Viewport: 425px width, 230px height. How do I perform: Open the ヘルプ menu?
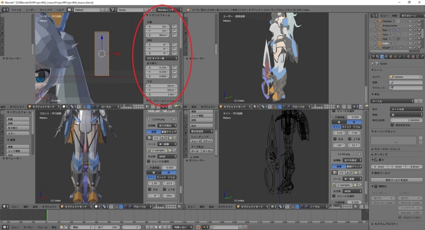pyautogui.click(x=60, y=10)
